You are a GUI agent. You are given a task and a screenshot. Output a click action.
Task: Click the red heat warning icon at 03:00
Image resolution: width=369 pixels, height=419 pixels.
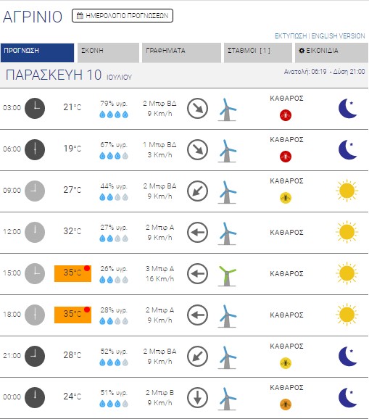click(x=286, y=115)
